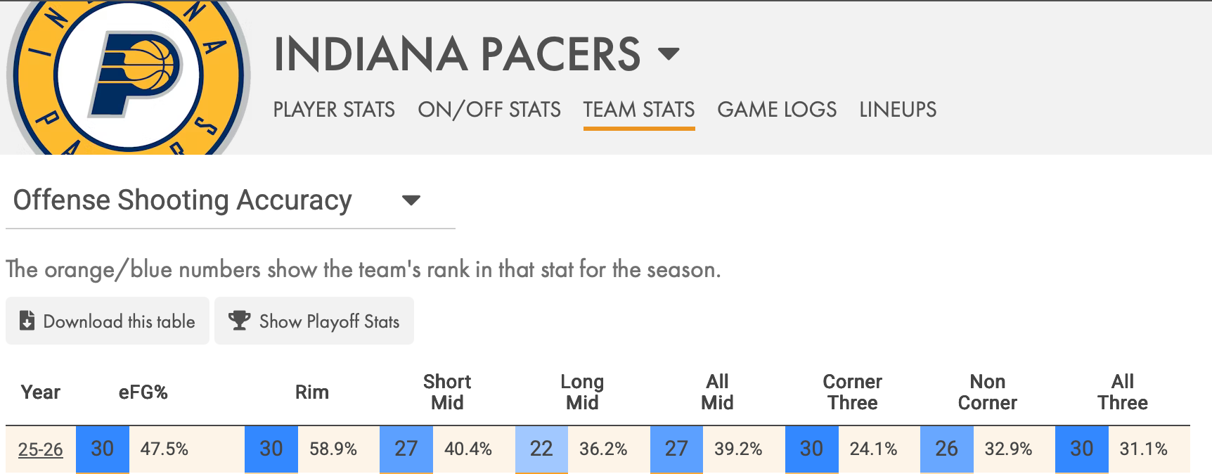This screenshot has height=474, width=1212.
Task: Go to the Game Logs tab
Action: (777, 110)
